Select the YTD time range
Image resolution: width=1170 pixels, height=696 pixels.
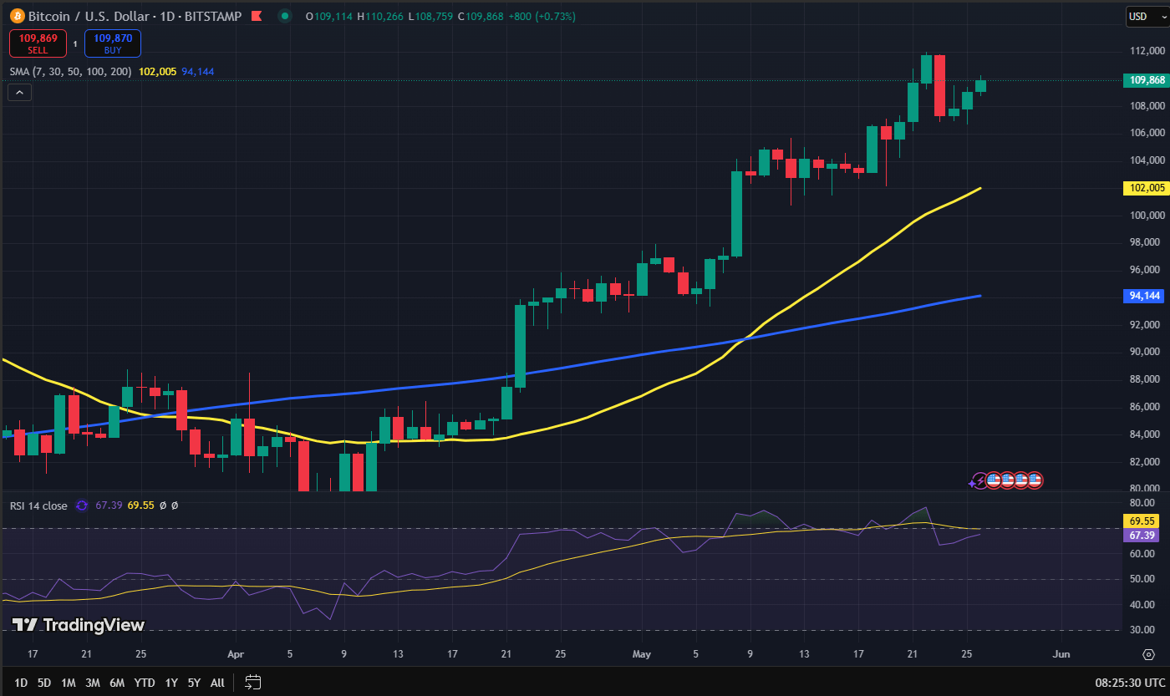click(145, 683)
